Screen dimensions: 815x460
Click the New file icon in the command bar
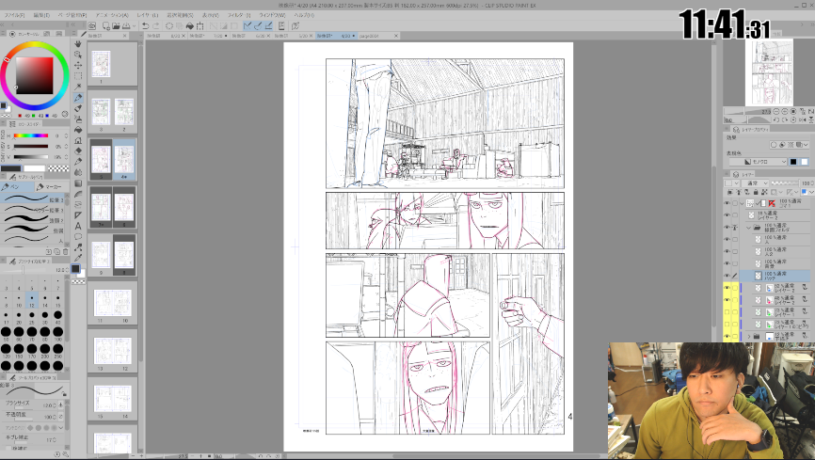point(106,25)
